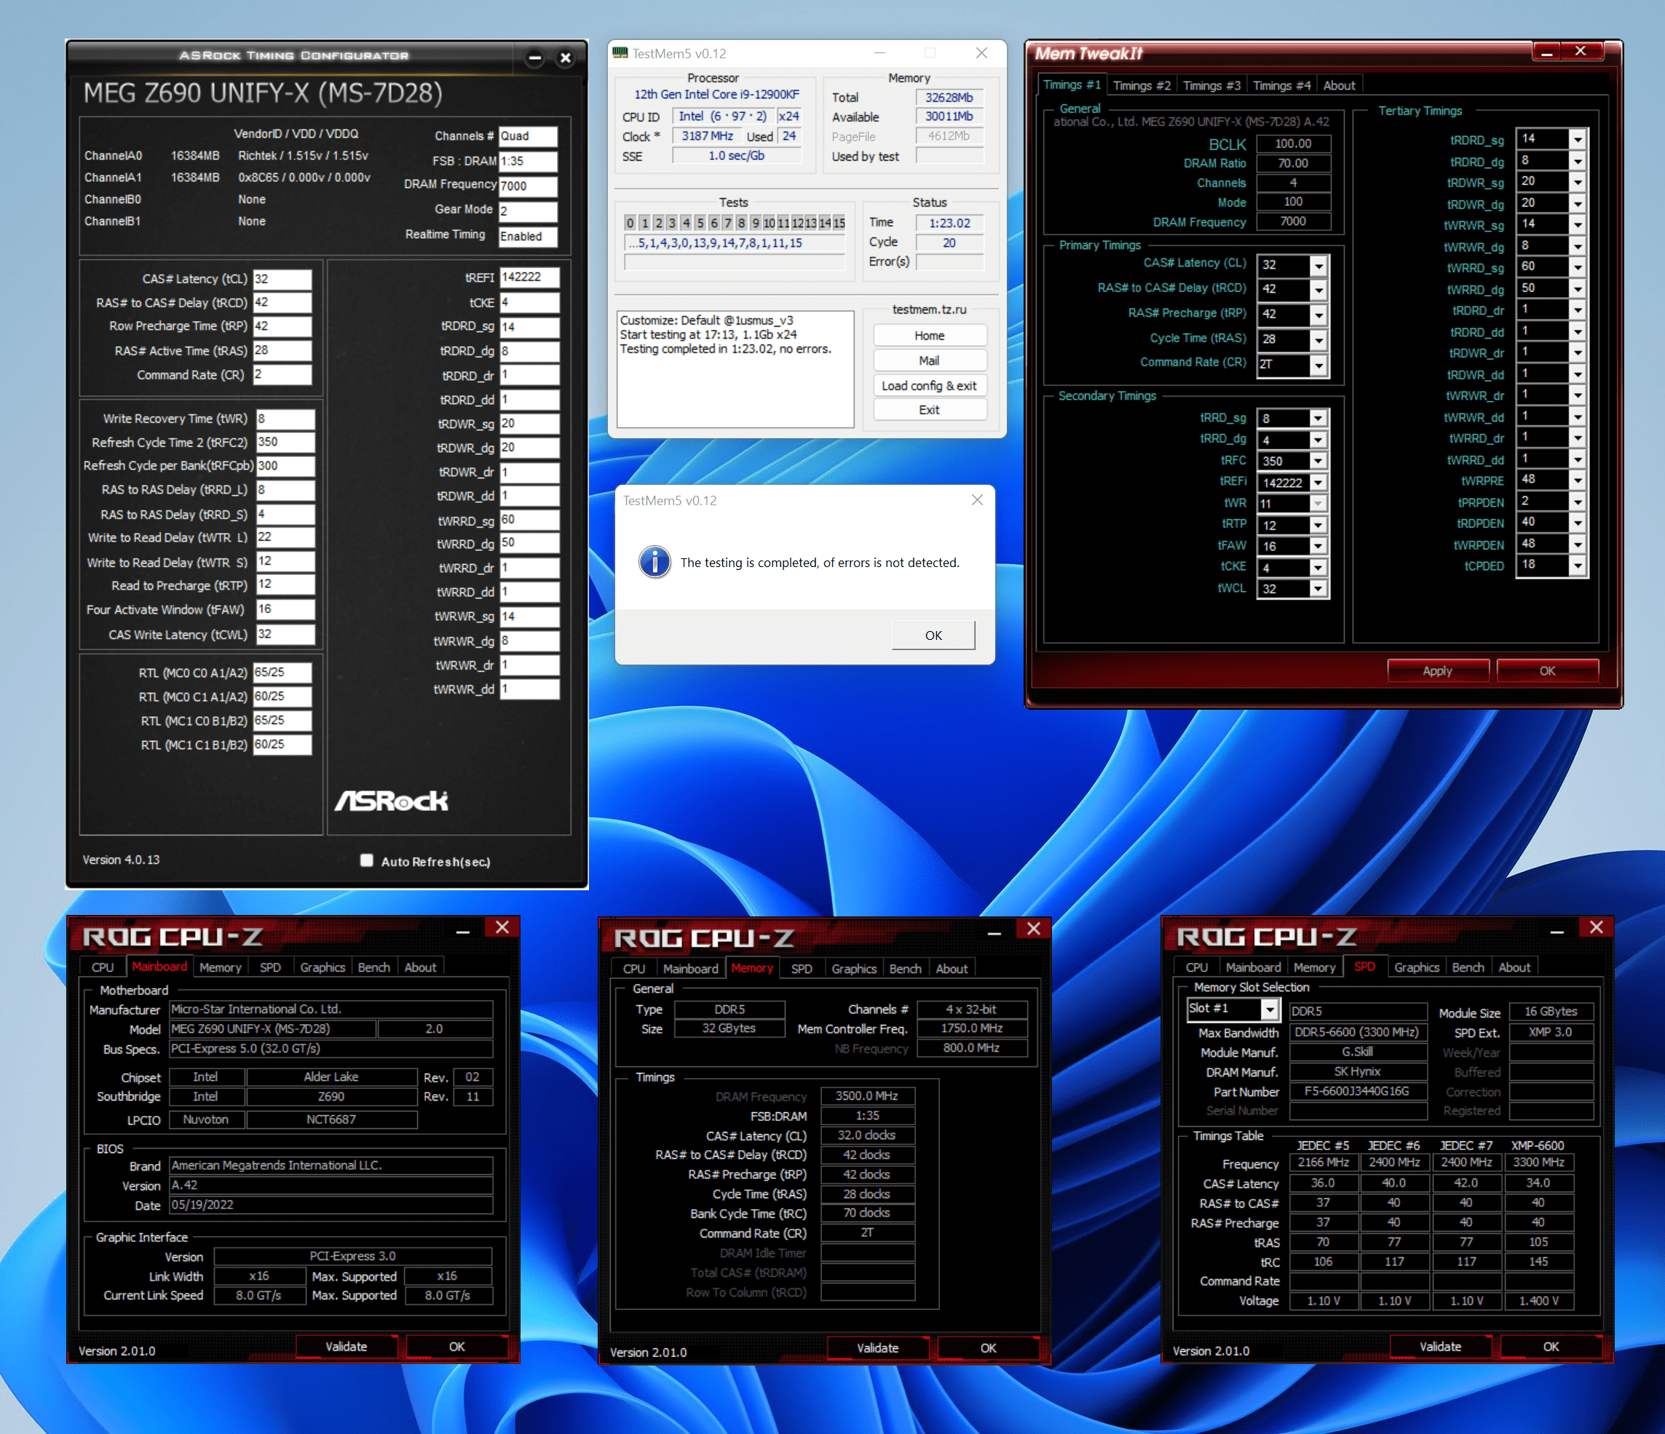Open tRFC dropdown in Secondary Timings
This screenshot has height=1434, width=1665.
[x=1318, y=461]
